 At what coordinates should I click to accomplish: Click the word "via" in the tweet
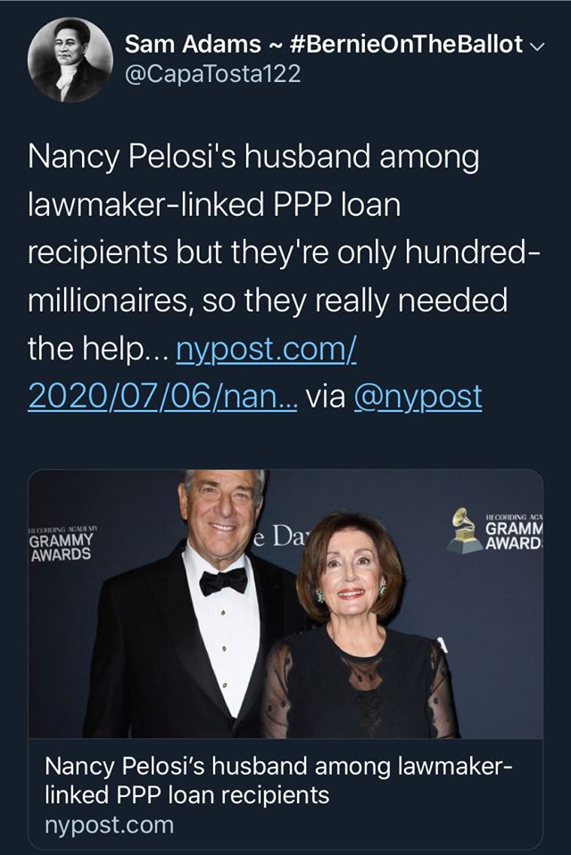(326, 396)
